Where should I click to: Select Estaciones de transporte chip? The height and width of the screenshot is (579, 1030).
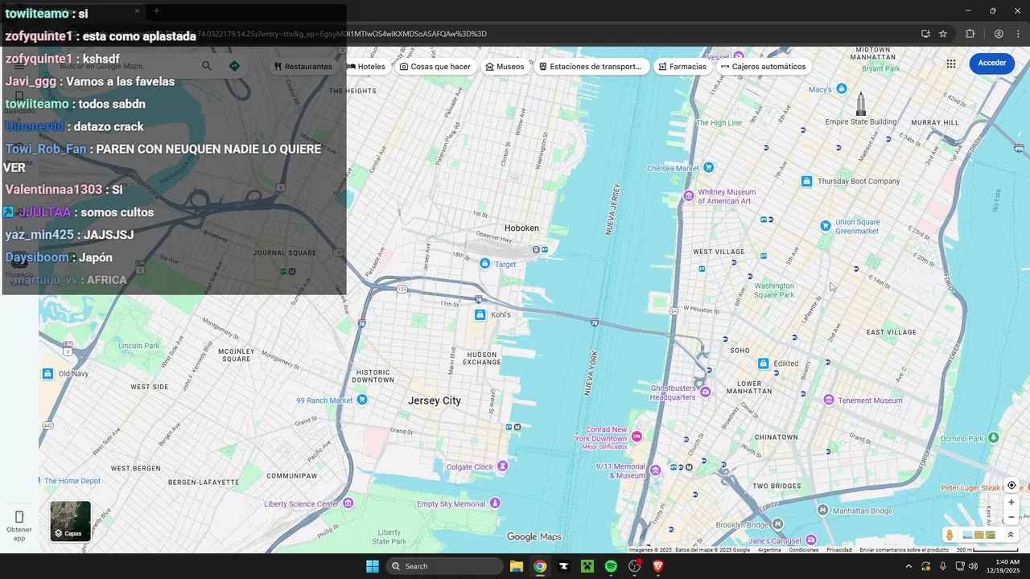click(x=591, y=67)
